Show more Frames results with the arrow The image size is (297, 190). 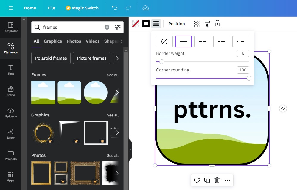coord(117,92)
